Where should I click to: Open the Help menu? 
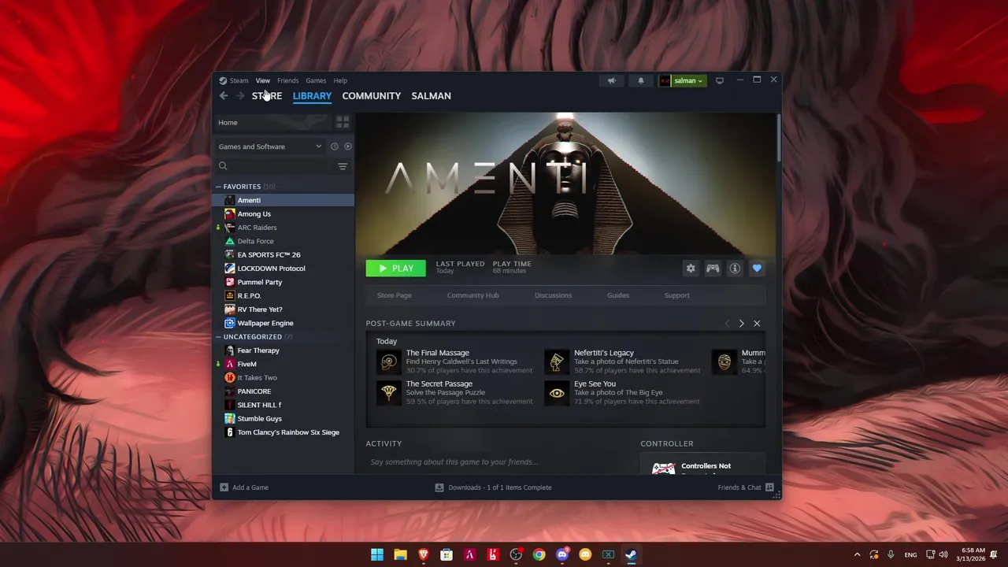(340, 80)
